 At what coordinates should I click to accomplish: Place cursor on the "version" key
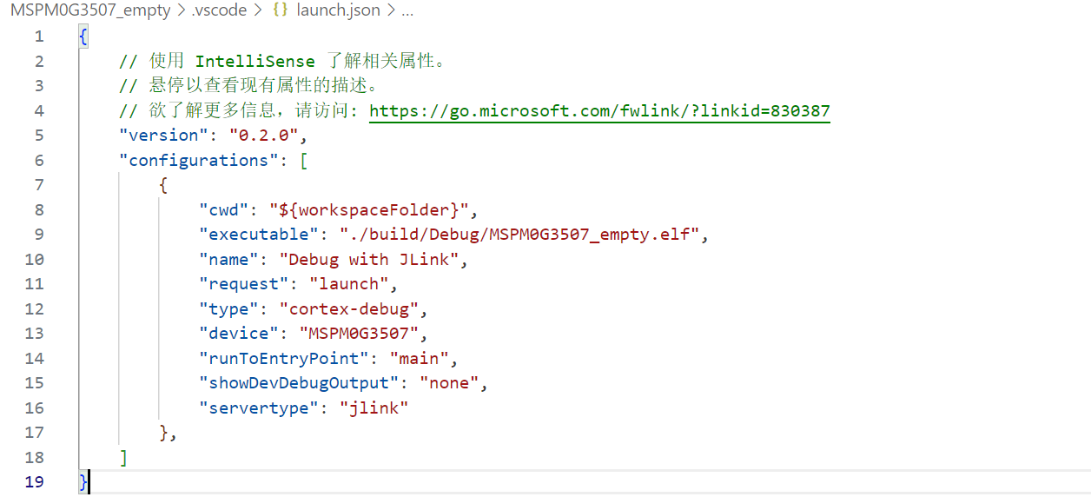[x=163, y=136]
